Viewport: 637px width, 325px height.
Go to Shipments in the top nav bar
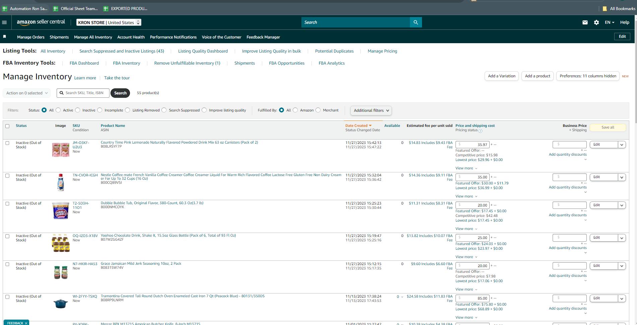tap(59, 37)
